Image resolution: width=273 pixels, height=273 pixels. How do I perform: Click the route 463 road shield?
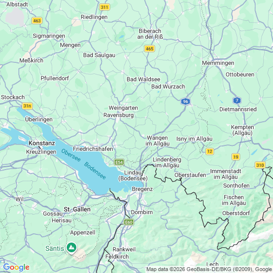[x=37, y=21]
